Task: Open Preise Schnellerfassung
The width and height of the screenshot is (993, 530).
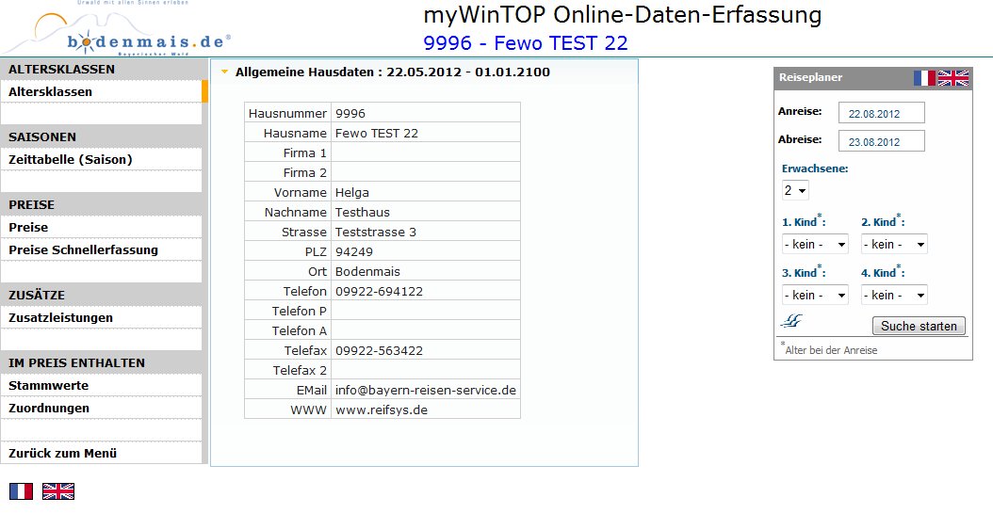Action: 102,249
